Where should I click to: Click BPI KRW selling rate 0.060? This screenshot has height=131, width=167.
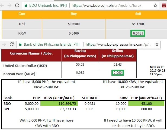(118, 73)
